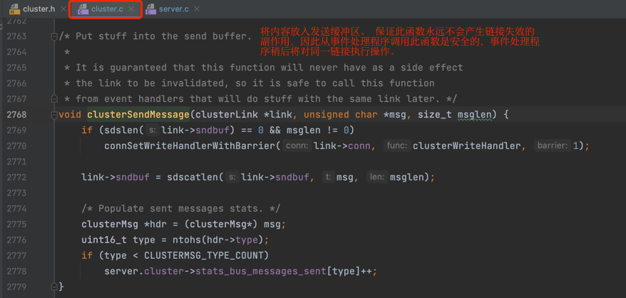Click the msglen parameter with warning underline

474,115
